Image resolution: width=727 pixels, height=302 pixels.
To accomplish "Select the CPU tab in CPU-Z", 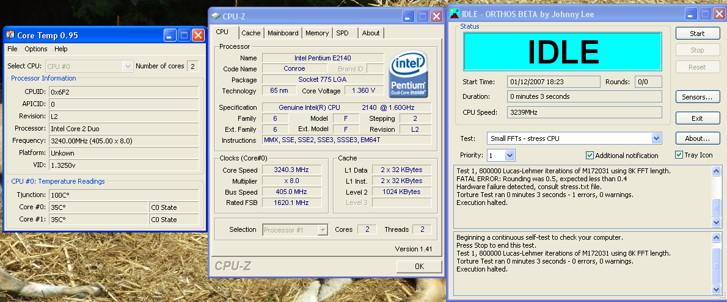I will coord(226,32).
